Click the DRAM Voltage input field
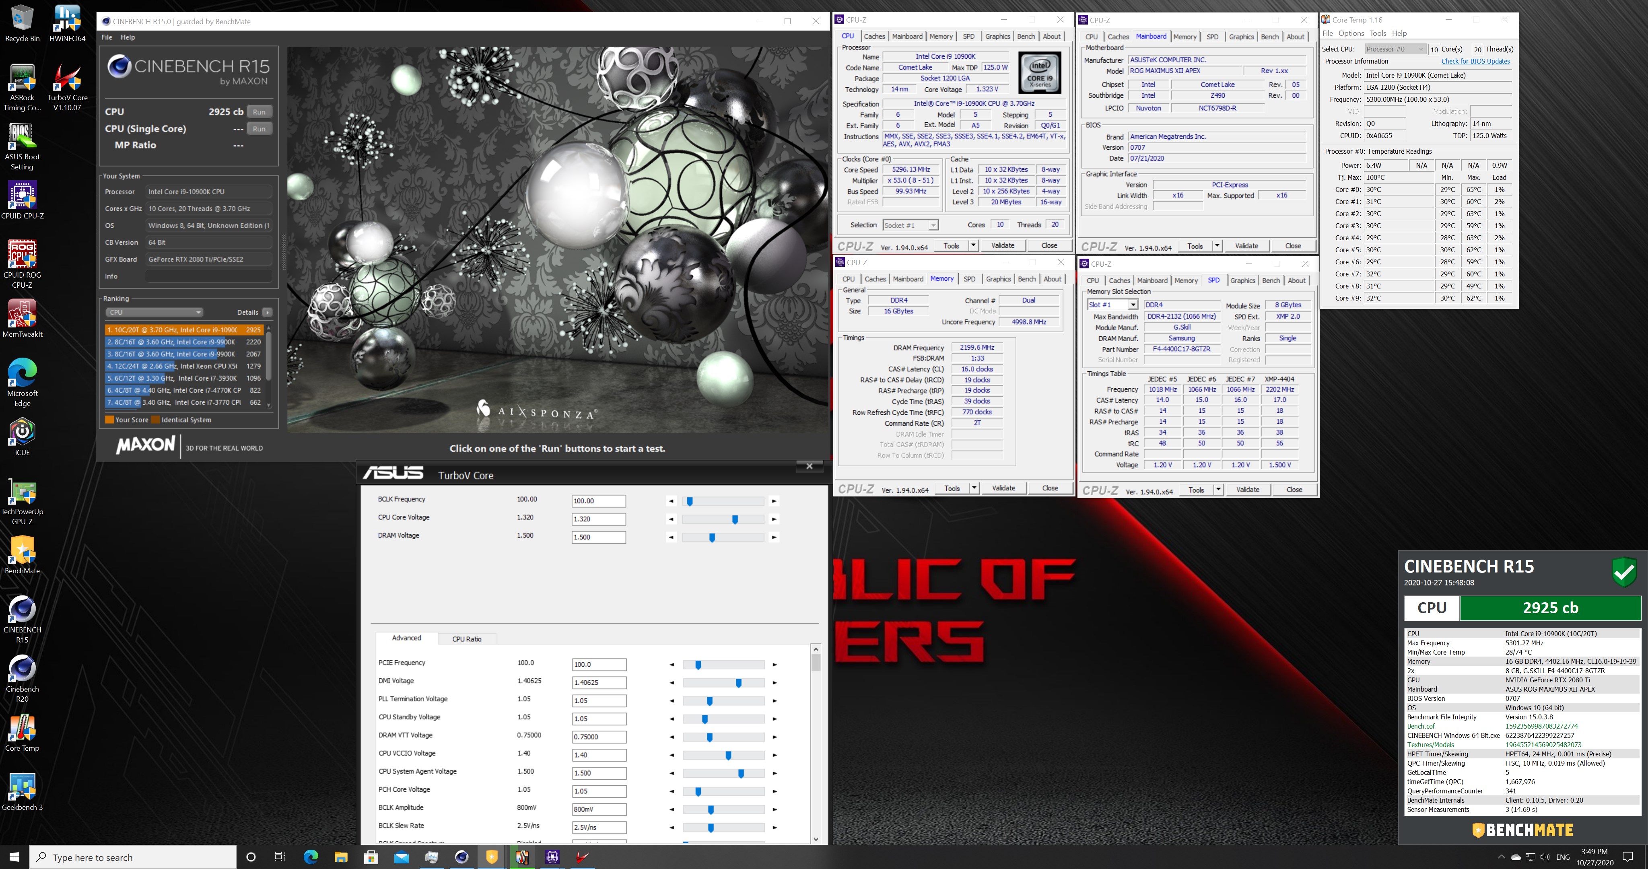 coord(598,537)
